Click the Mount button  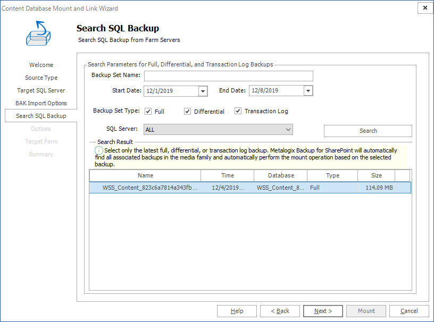(366, 311)
